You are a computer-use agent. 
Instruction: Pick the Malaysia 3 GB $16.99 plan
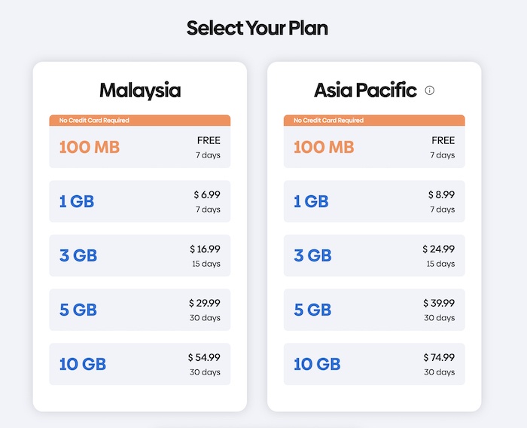pyautogui.click(x=139, y=255)
